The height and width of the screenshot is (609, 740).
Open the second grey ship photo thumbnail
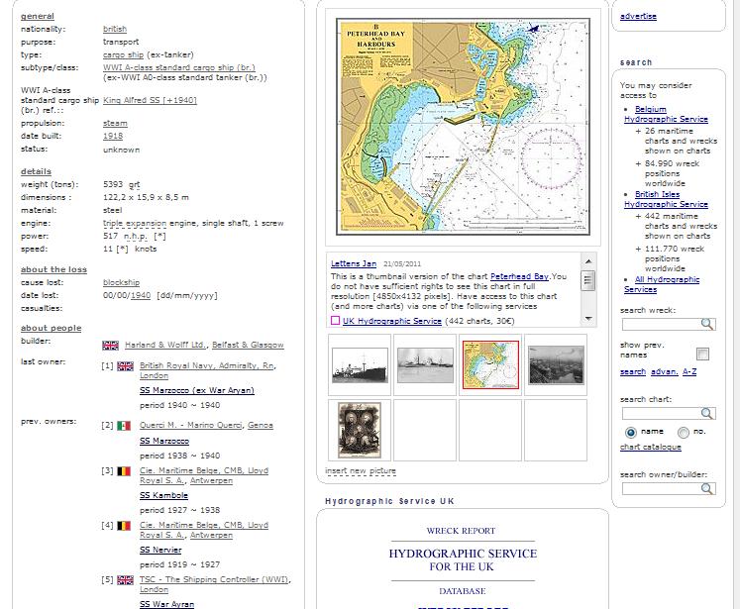(425, 365)
